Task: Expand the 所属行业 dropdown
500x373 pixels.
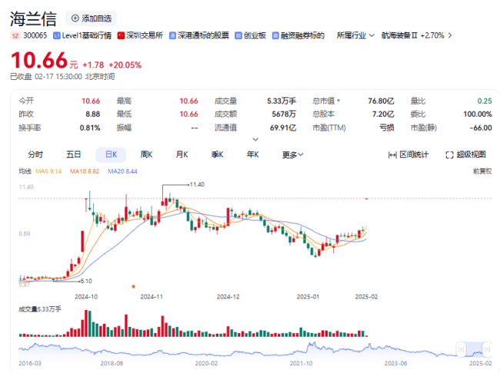Action: (355, 35)
